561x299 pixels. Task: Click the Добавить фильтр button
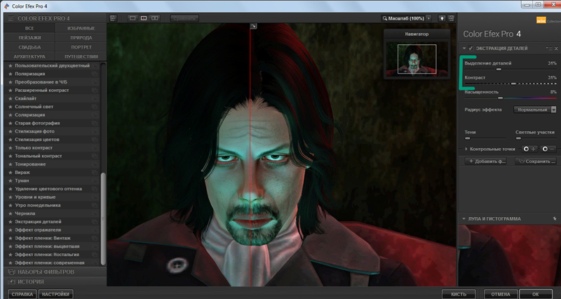487,161
